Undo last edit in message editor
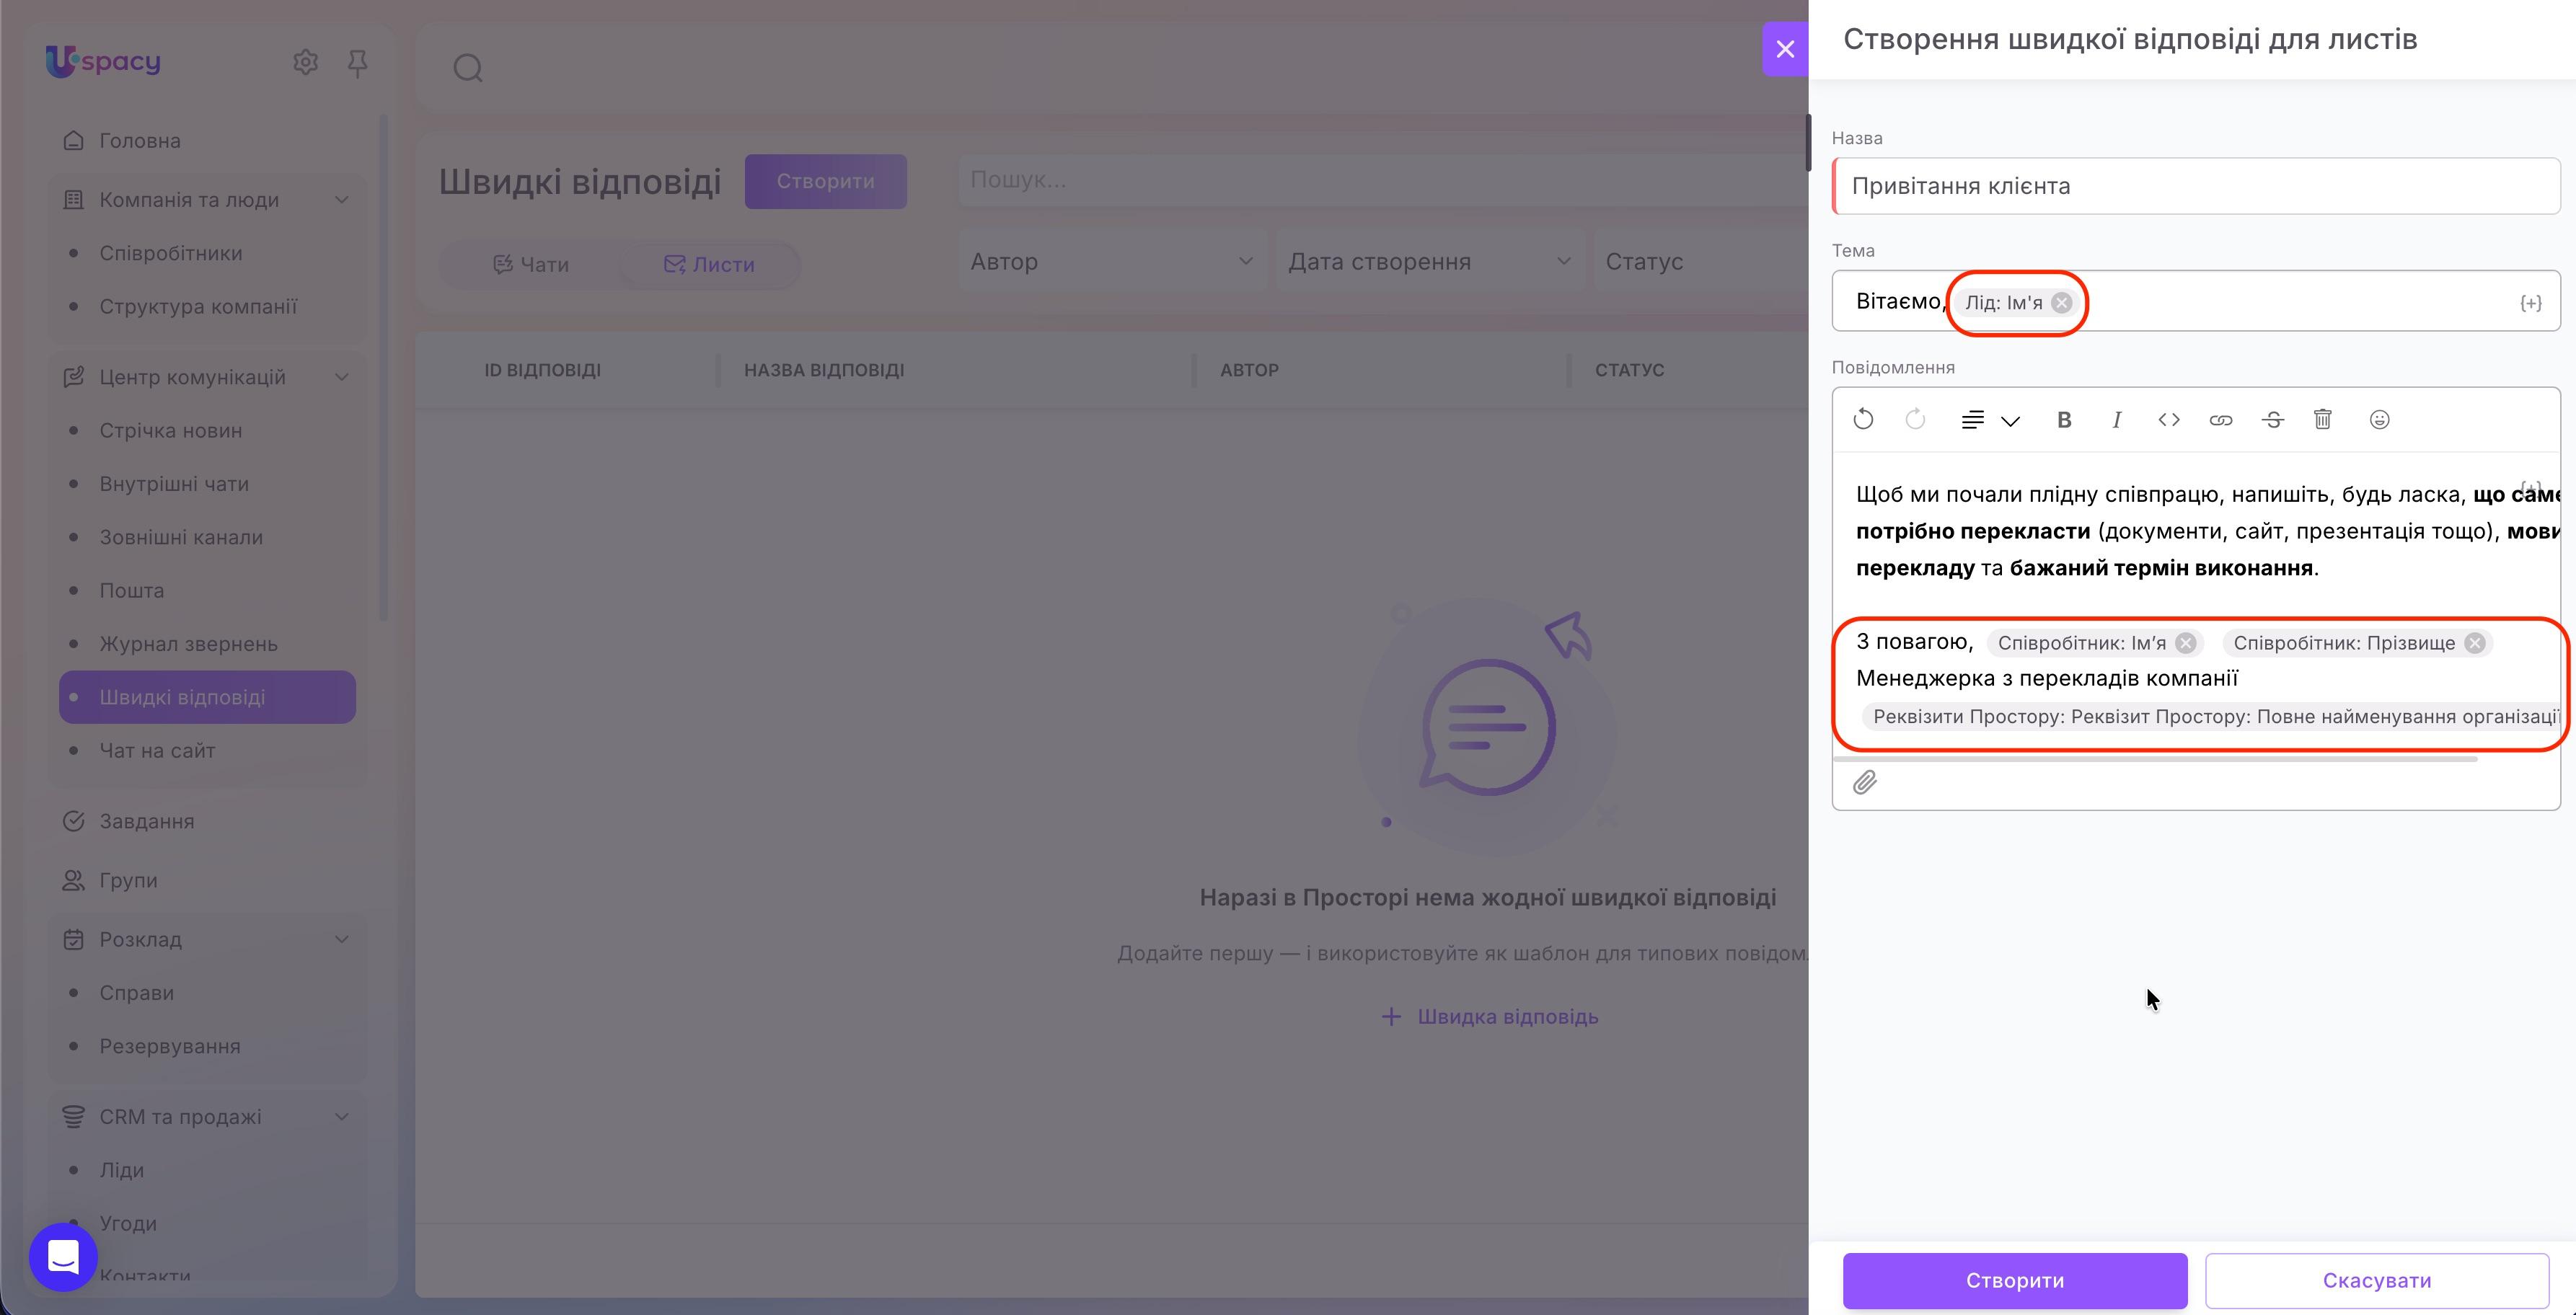Screen dimensions: 2576x1315 click(x=1863, y=419)
